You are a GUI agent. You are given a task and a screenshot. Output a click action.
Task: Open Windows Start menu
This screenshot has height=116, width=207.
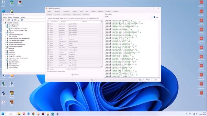click(3, 114)
